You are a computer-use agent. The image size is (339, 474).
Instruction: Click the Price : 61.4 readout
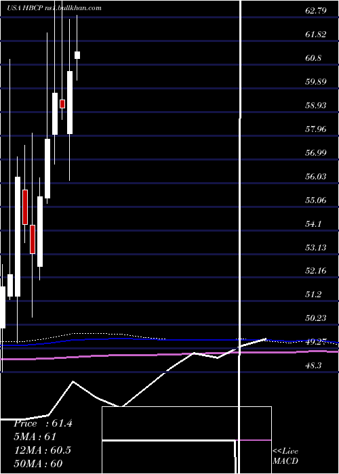[43, 423]
